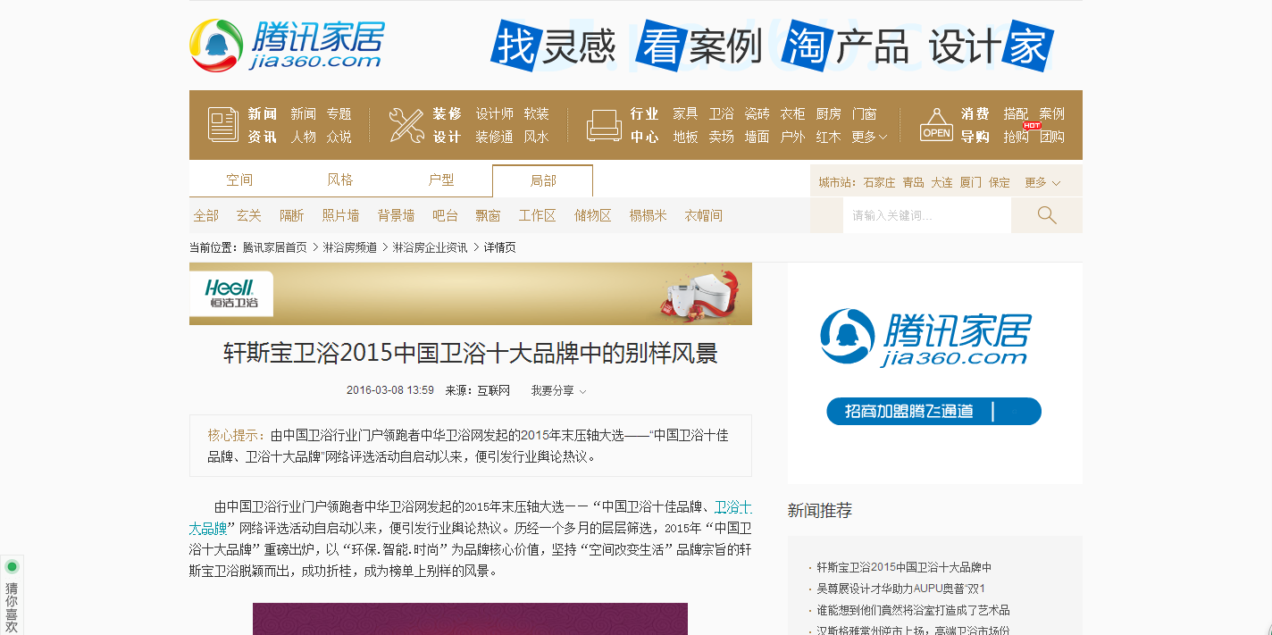Open the 我要分享 share dropdown
The width and height of the screenshot is (1272, 635).
pos(558,390)
